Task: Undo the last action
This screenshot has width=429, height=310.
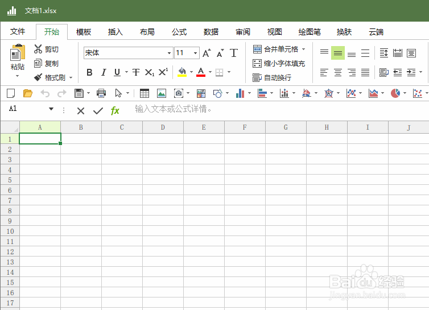Action: coord(45,93)
